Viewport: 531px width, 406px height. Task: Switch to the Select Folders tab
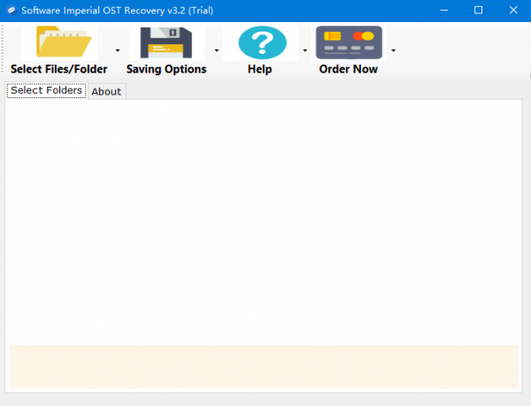[x=46, y=90]
